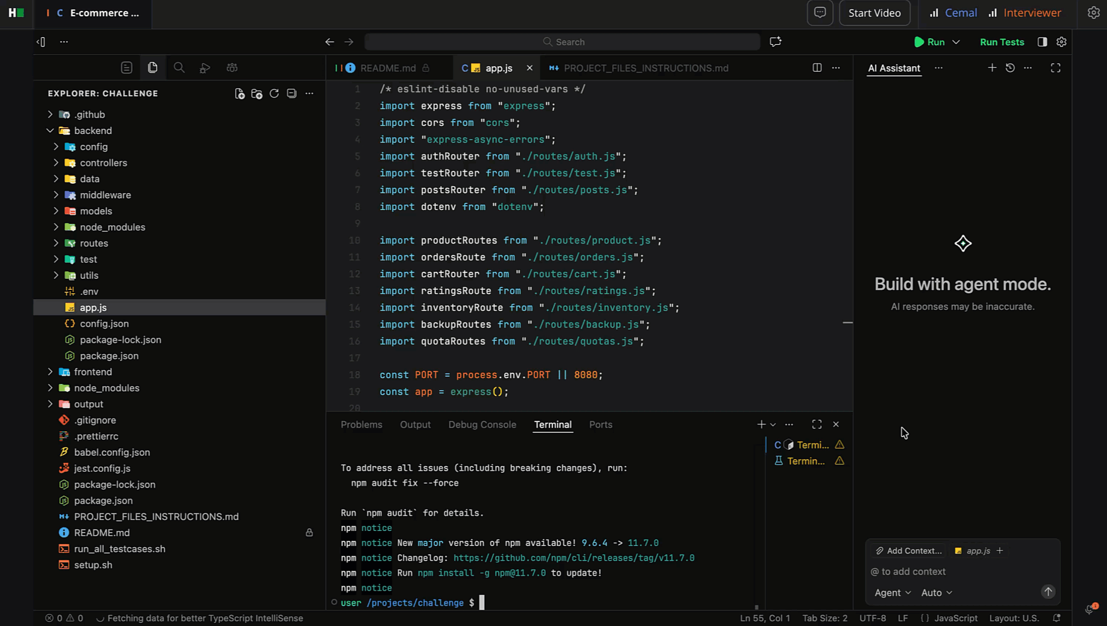Switch to the PROJECT_FILES_INSTRUCTIONS.md tab
1107x626 pixels.
tap(645, 68)
